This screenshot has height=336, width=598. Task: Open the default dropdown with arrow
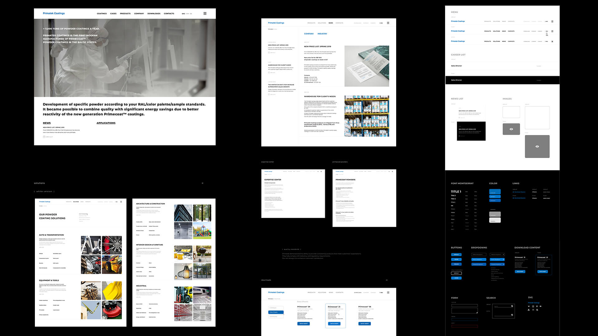click(497, 254)
